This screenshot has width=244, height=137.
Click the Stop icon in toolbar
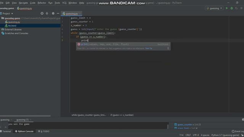[x=241, y=8]
